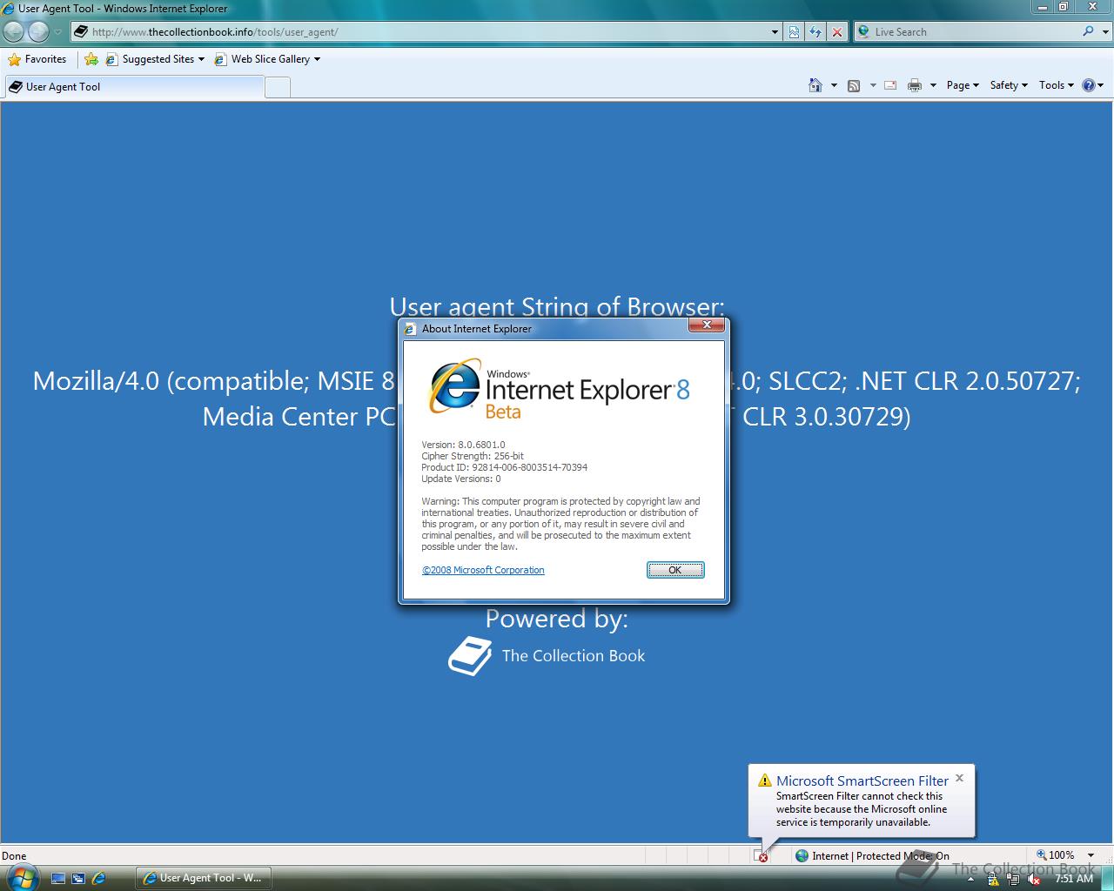Click the IE icon in the dialog title bar
The image size is (1114, 891).
click(x=411, y=329)
